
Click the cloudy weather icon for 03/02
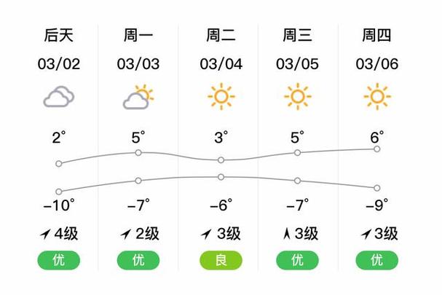tap(59, 97)
